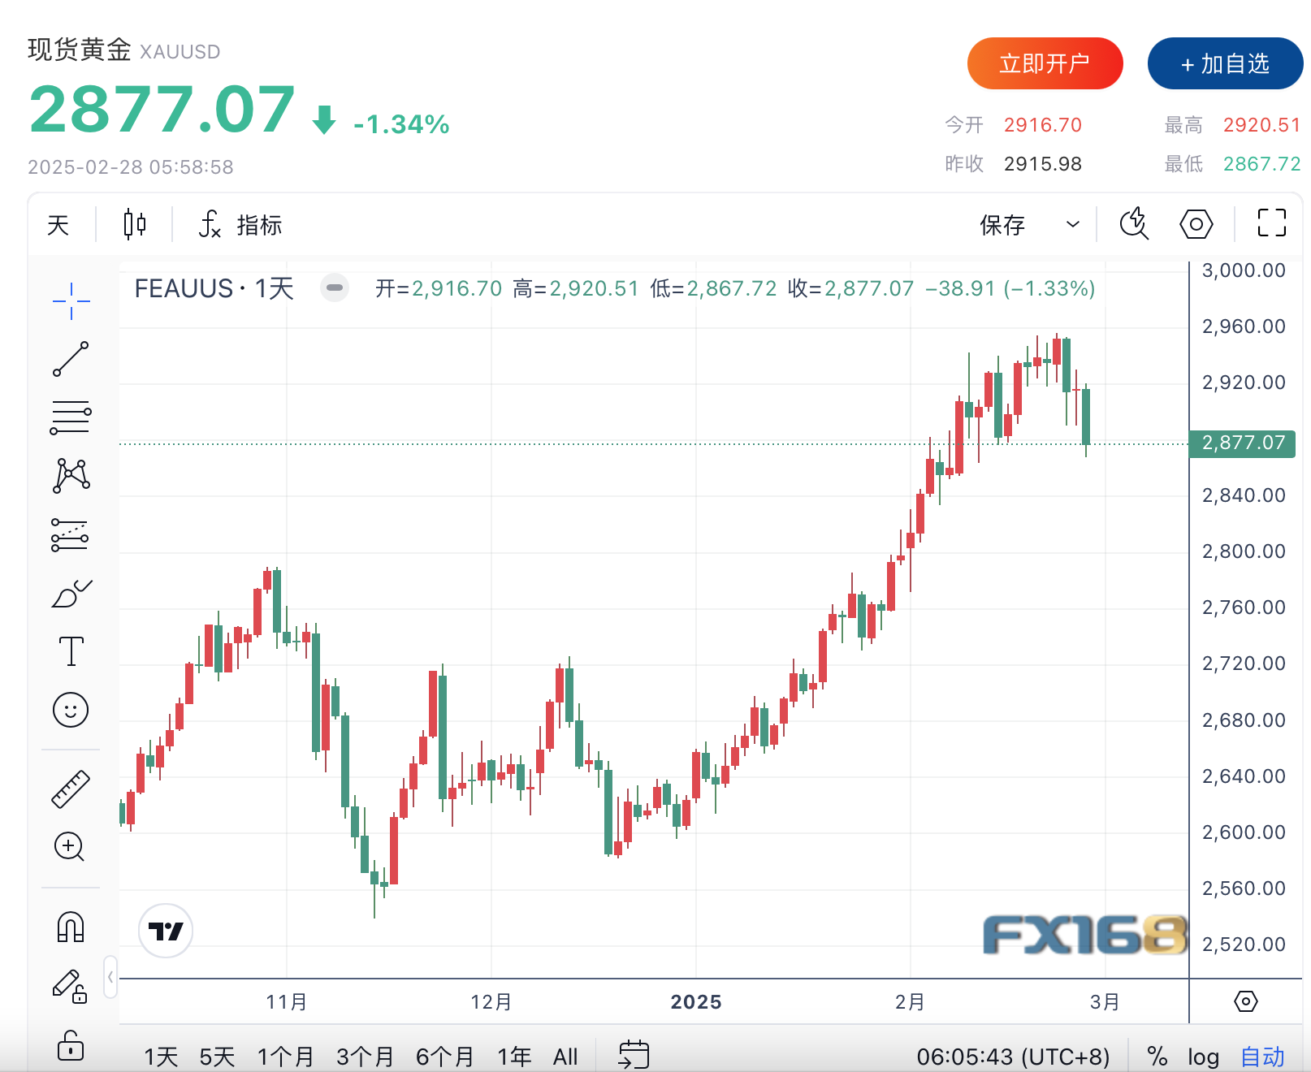Open the emoji icons tool

[x=71, y=710]
